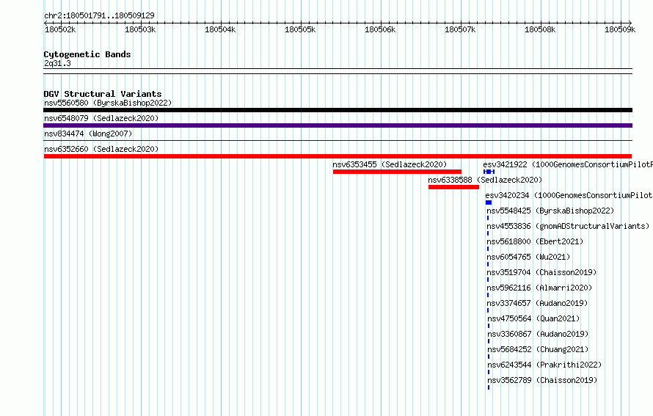Open nsv5684252 (Chuang2021) variant label
Image resolution: width=653 pixels, height=416 pixels.
[538, 349]
